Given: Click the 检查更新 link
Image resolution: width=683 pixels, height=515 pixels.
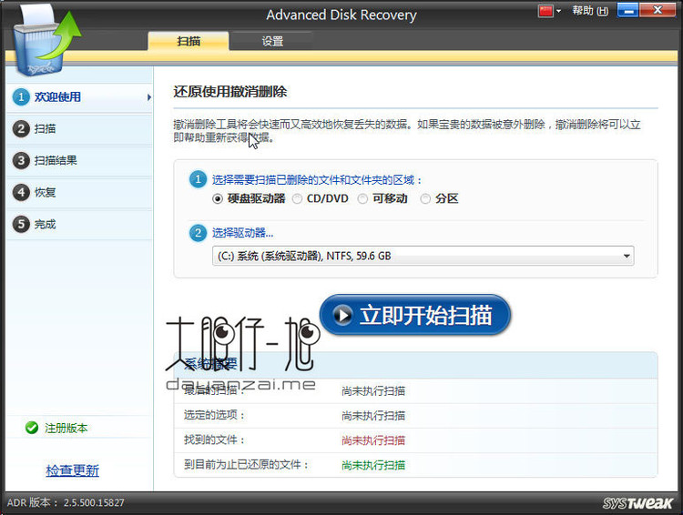Looking at the screenshot, I should (73, 470).
